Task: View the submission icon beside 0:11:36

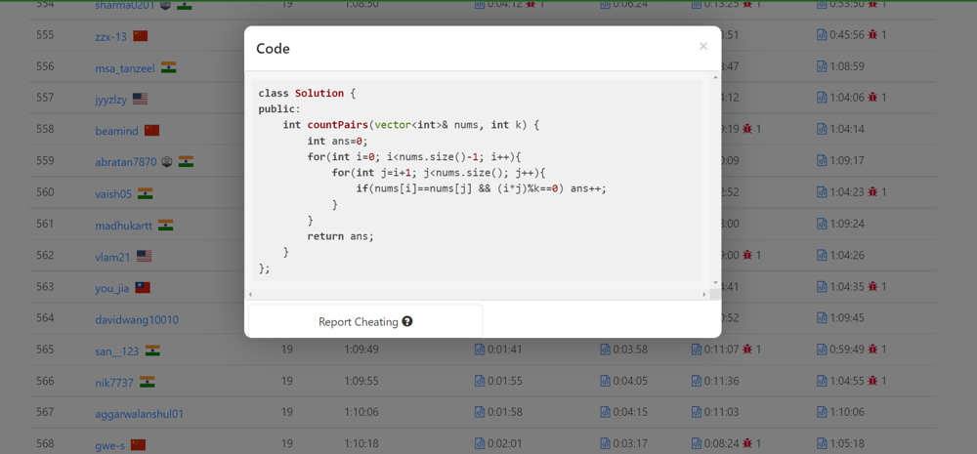Action: [696, 381]
